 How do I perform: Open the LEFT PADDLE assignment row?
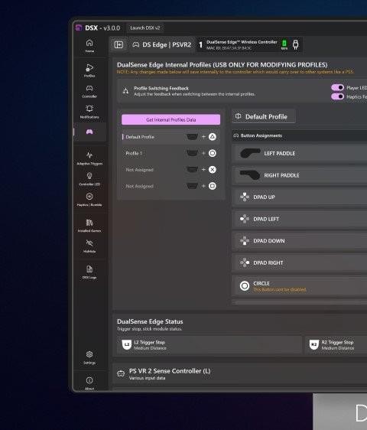tap(300, 153)
